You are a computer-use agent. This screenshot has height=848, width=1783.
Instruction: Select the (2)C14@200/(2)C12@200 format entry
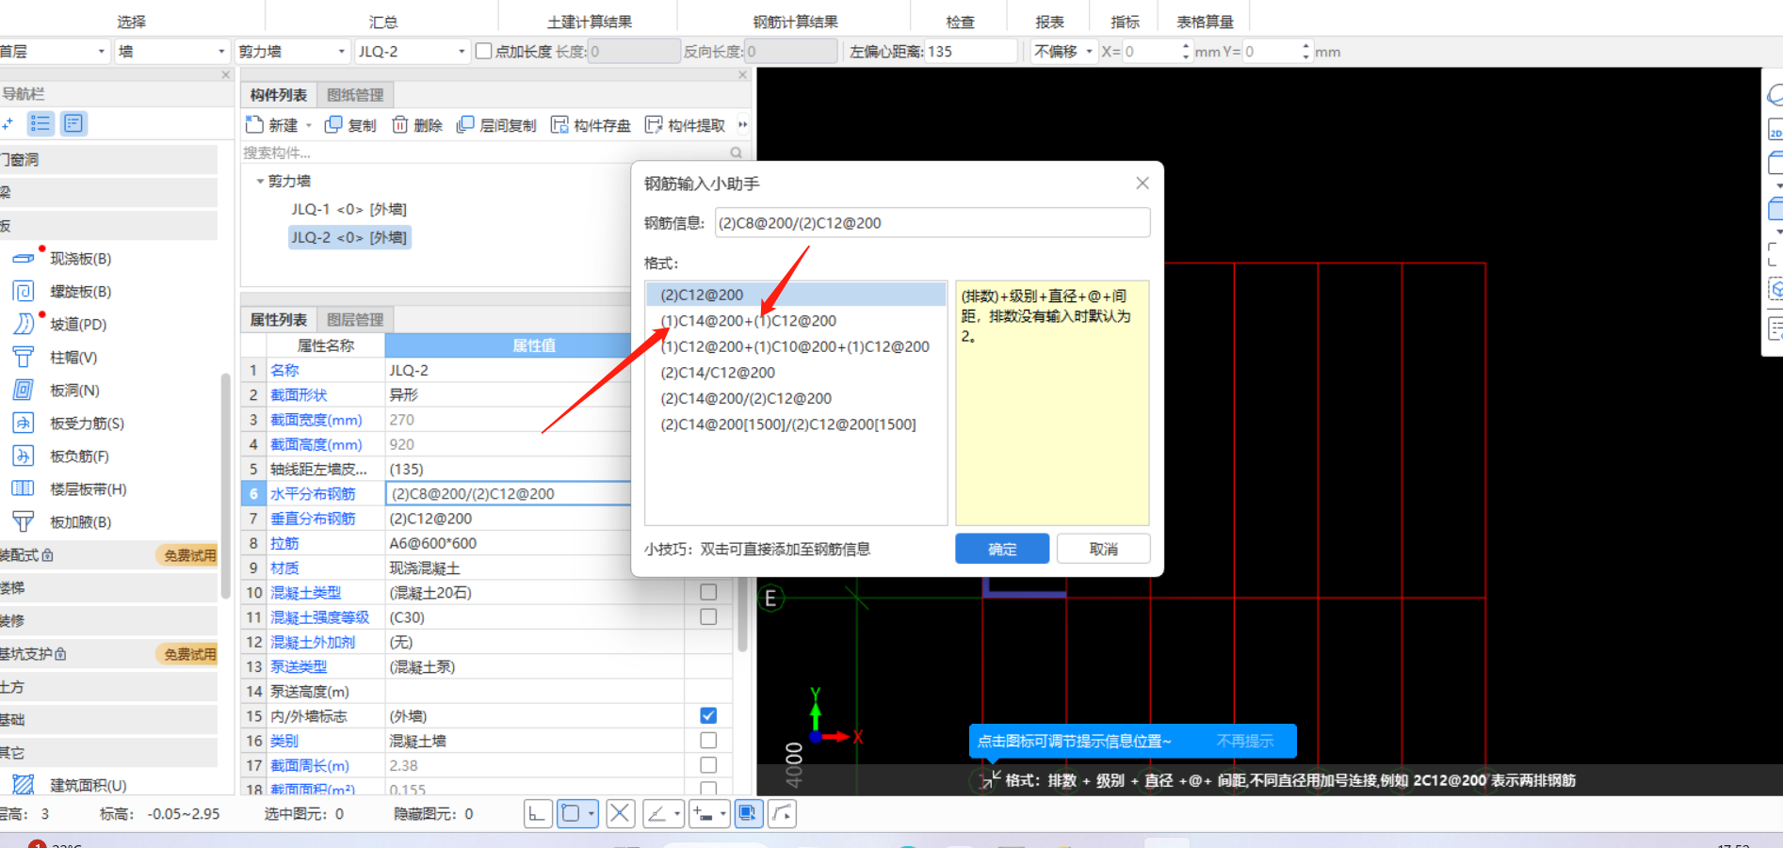click(x=746, y=398)
